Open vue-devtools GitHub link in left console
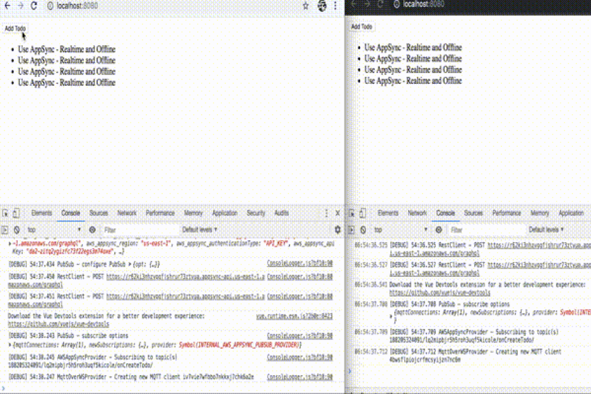The width and height of the screenshot is (591, 394). point(59,324)
